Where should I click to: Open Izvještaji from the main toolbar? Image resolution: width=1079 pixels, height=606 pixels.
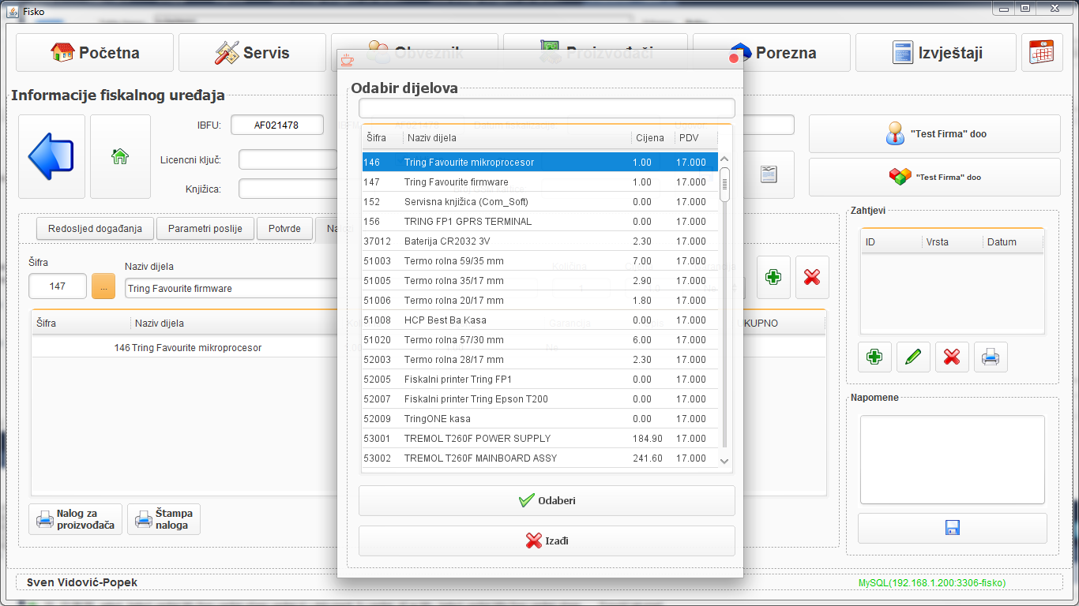936,53
